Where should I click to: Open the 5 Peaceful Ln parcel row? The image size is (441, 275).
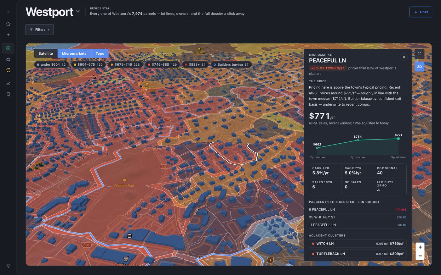[358, 210]
